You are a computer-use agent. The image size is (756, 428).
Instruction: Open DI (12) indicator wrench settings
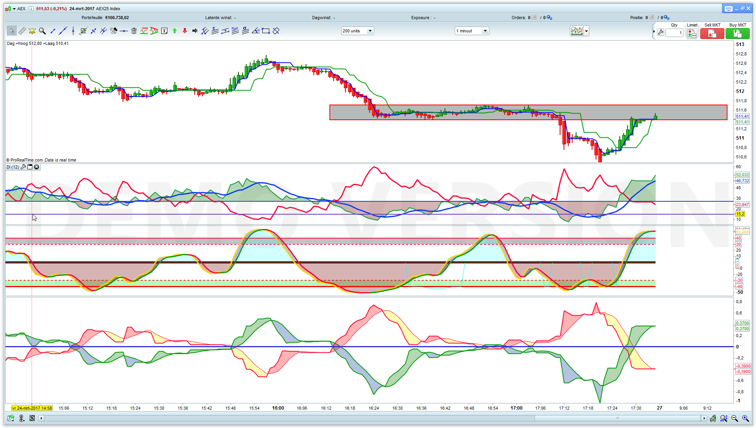tap(23, 167)
